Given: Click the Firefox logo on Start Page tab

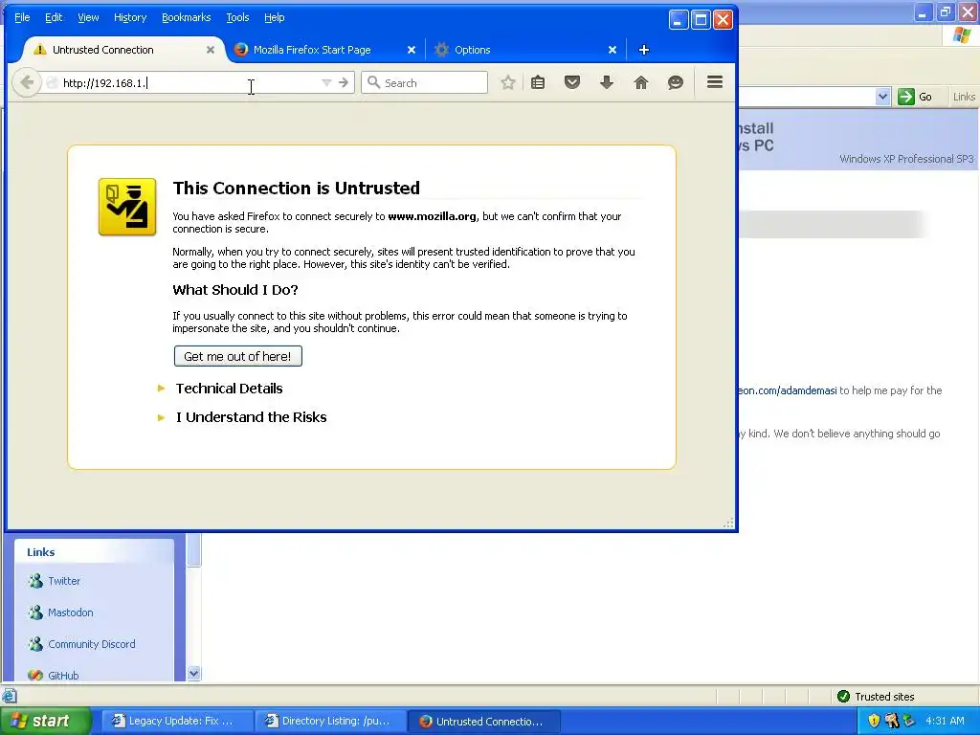Looking at the screenshot, I should [240, 50].
